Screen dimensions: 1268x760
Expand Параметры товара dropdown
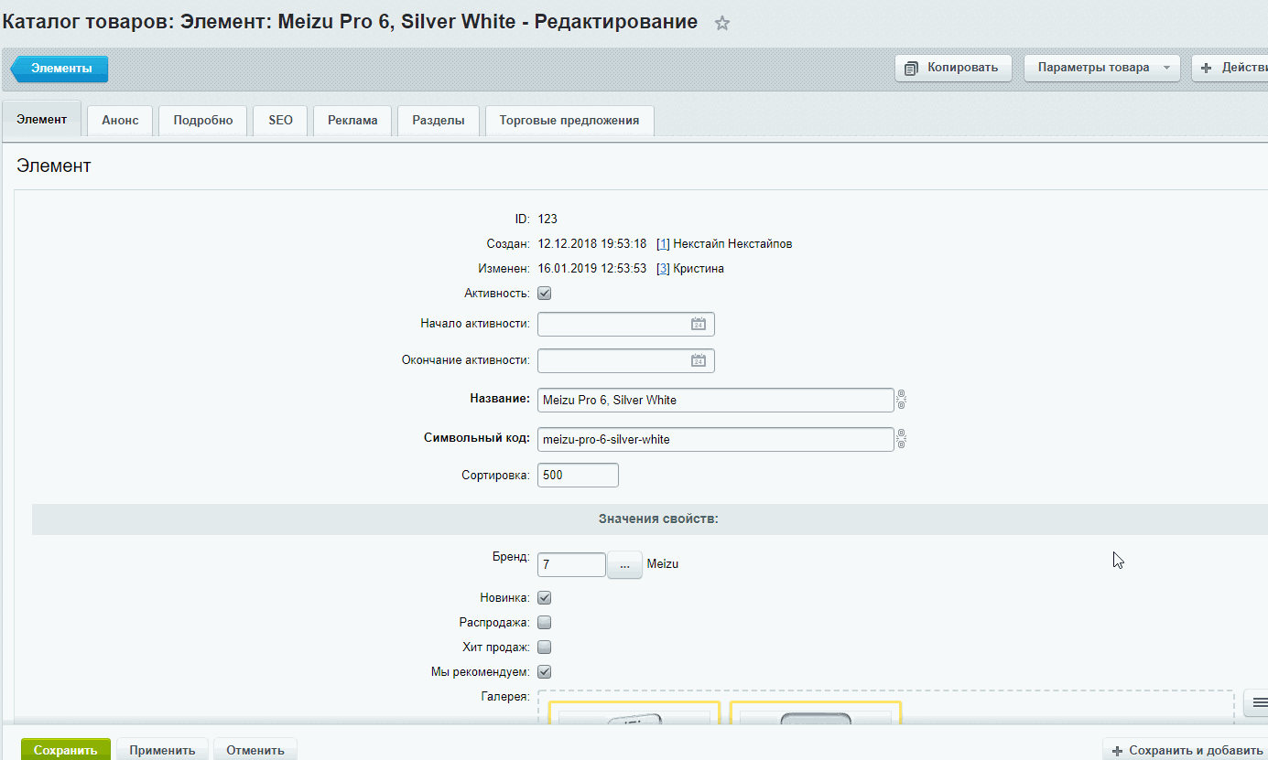[x=1102, y=68]
